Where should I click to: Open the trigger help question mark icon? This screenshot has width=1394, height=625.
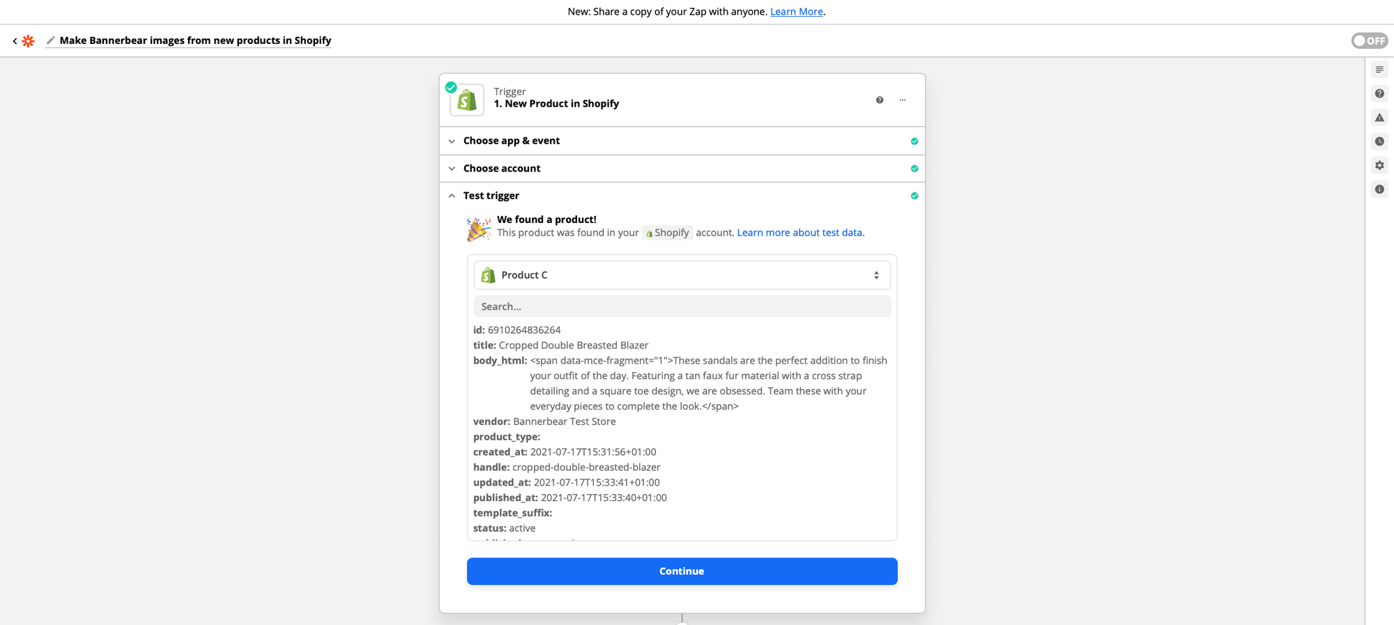click(x=880, y=100)
